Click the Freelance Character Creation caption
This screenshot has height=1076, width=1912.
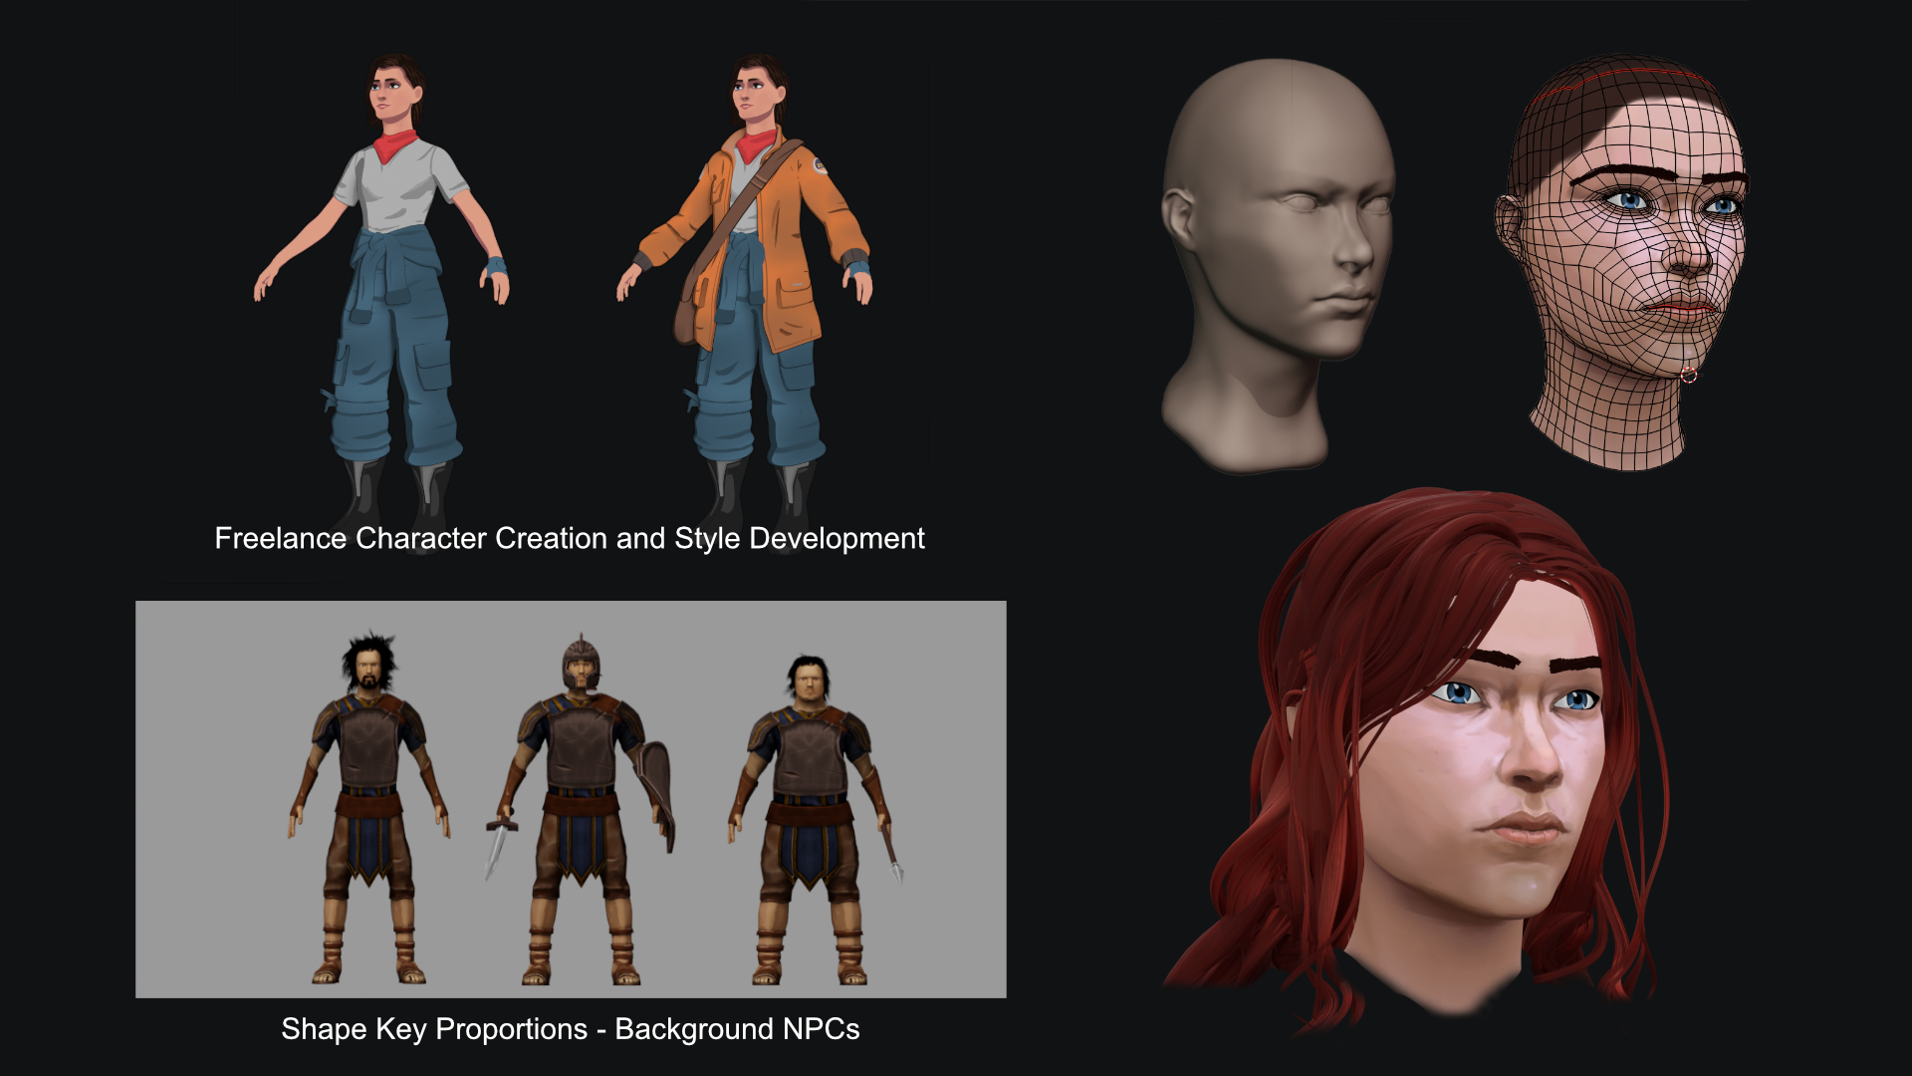click(x=570, y=539)
